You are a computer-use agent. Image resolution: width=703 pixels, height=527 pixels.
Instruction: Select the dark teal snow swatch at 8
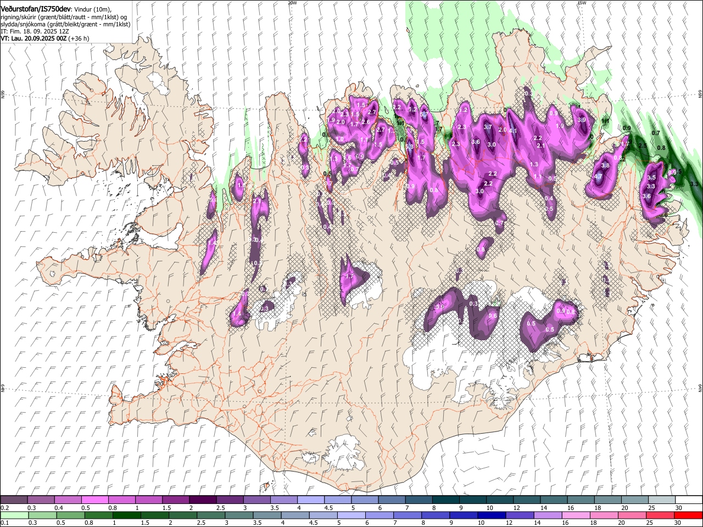click(445, 500)
